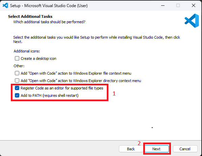Viewport: 202px width, 156px height.
Task: Check Open with Code file context menu option
Action: pyautogui.click(x=17, y=73)
